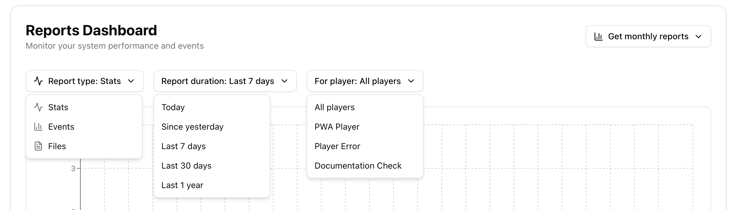Screen dimensions: 735x210
Task: Toggle the Report type dropdown chevron
Action: click(131, 81)
